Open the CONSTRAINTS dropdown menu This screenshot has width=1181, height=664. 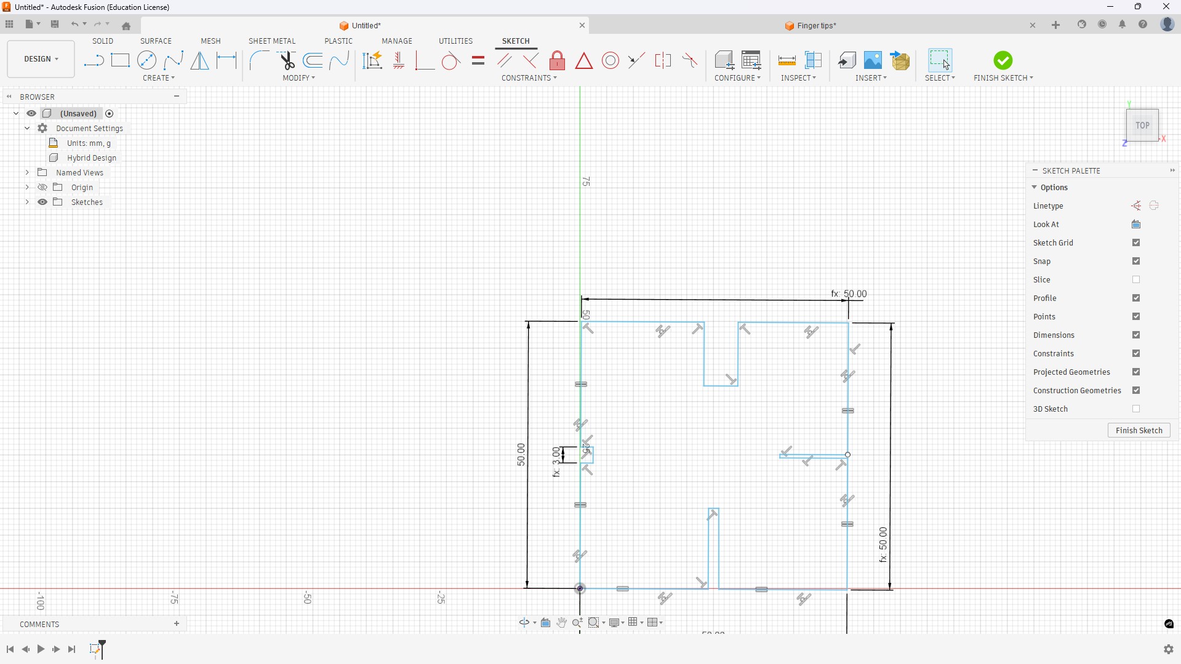[x=529, y=78]
